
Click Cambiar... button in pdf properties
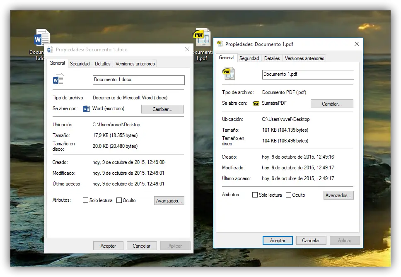332,104
